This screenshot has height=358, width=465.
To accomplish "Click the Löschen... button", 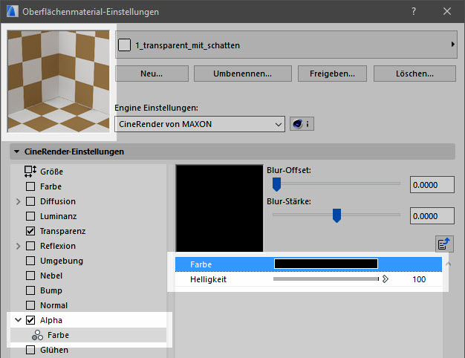I will click(414, 74).
